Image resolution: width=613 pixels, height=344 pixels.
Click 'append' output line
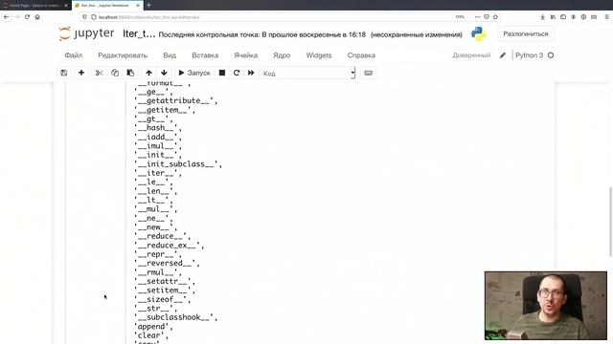pyautogui.click(x=153, y=327)
